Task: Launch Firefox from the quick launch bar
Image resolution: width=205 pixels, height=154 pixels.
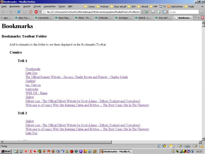Action: click(x=53, y=151)
